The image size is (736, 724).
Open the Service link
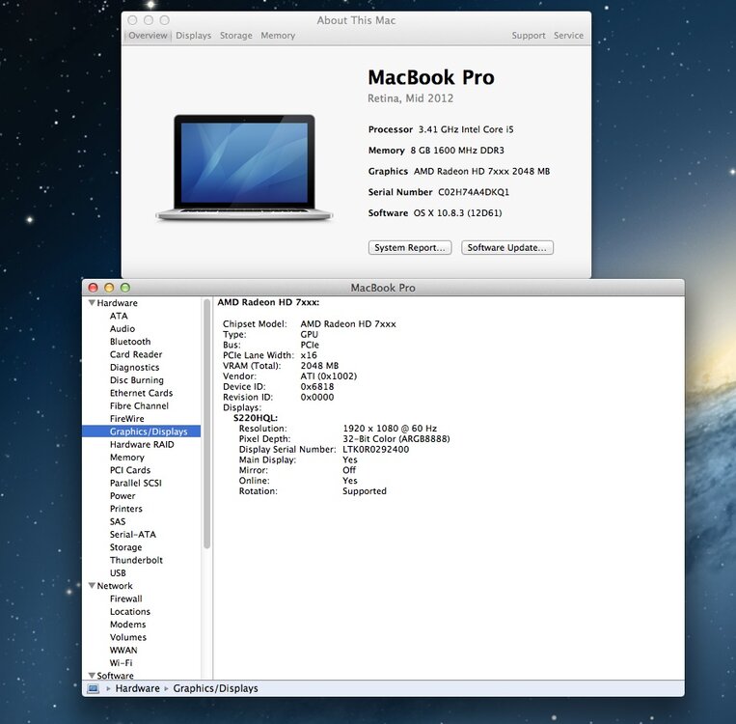[x=568, y=36]
